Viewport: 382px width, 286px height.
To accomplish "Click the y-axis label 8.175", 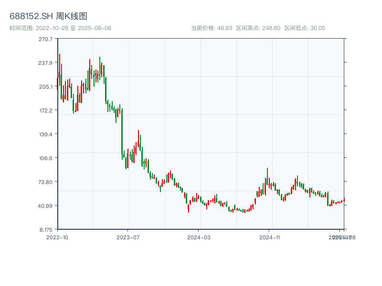I will 46,230.
